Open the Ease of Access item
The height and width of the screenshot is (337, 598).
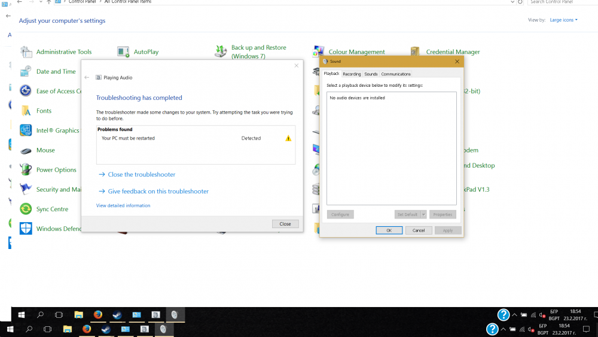(x=50, y=91)
